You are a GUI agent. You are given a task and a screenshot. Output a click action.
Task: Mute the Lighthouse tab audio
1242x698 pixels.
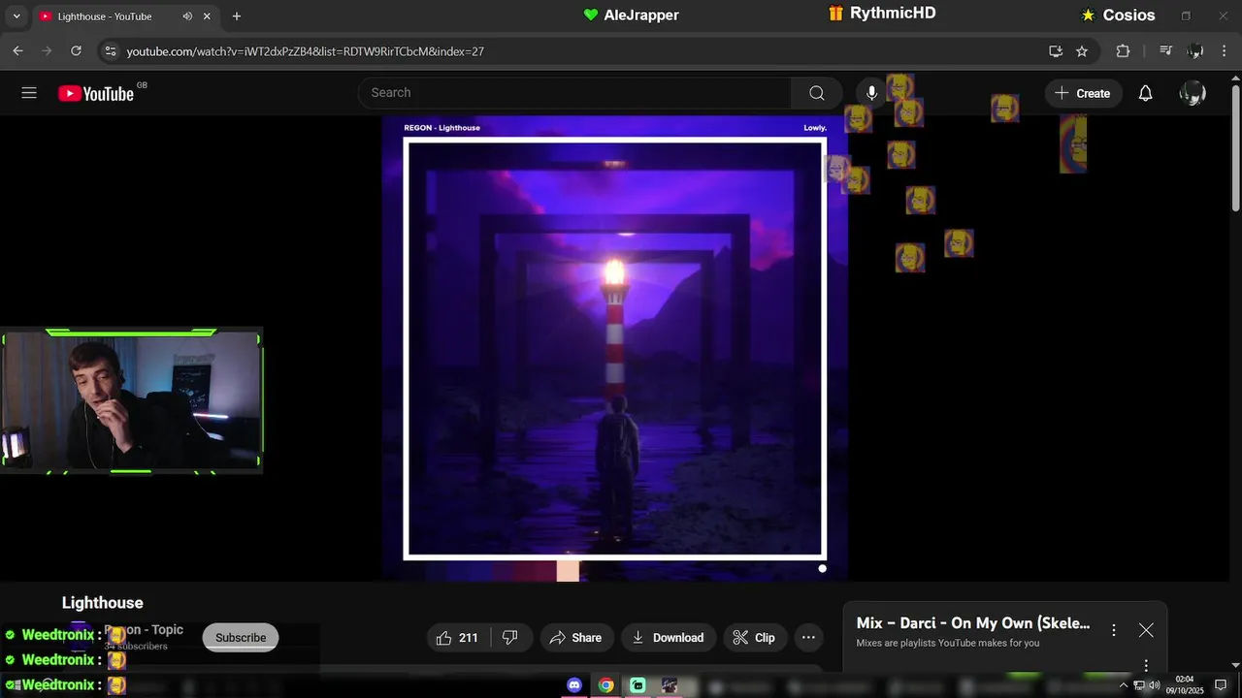[187, 16]
